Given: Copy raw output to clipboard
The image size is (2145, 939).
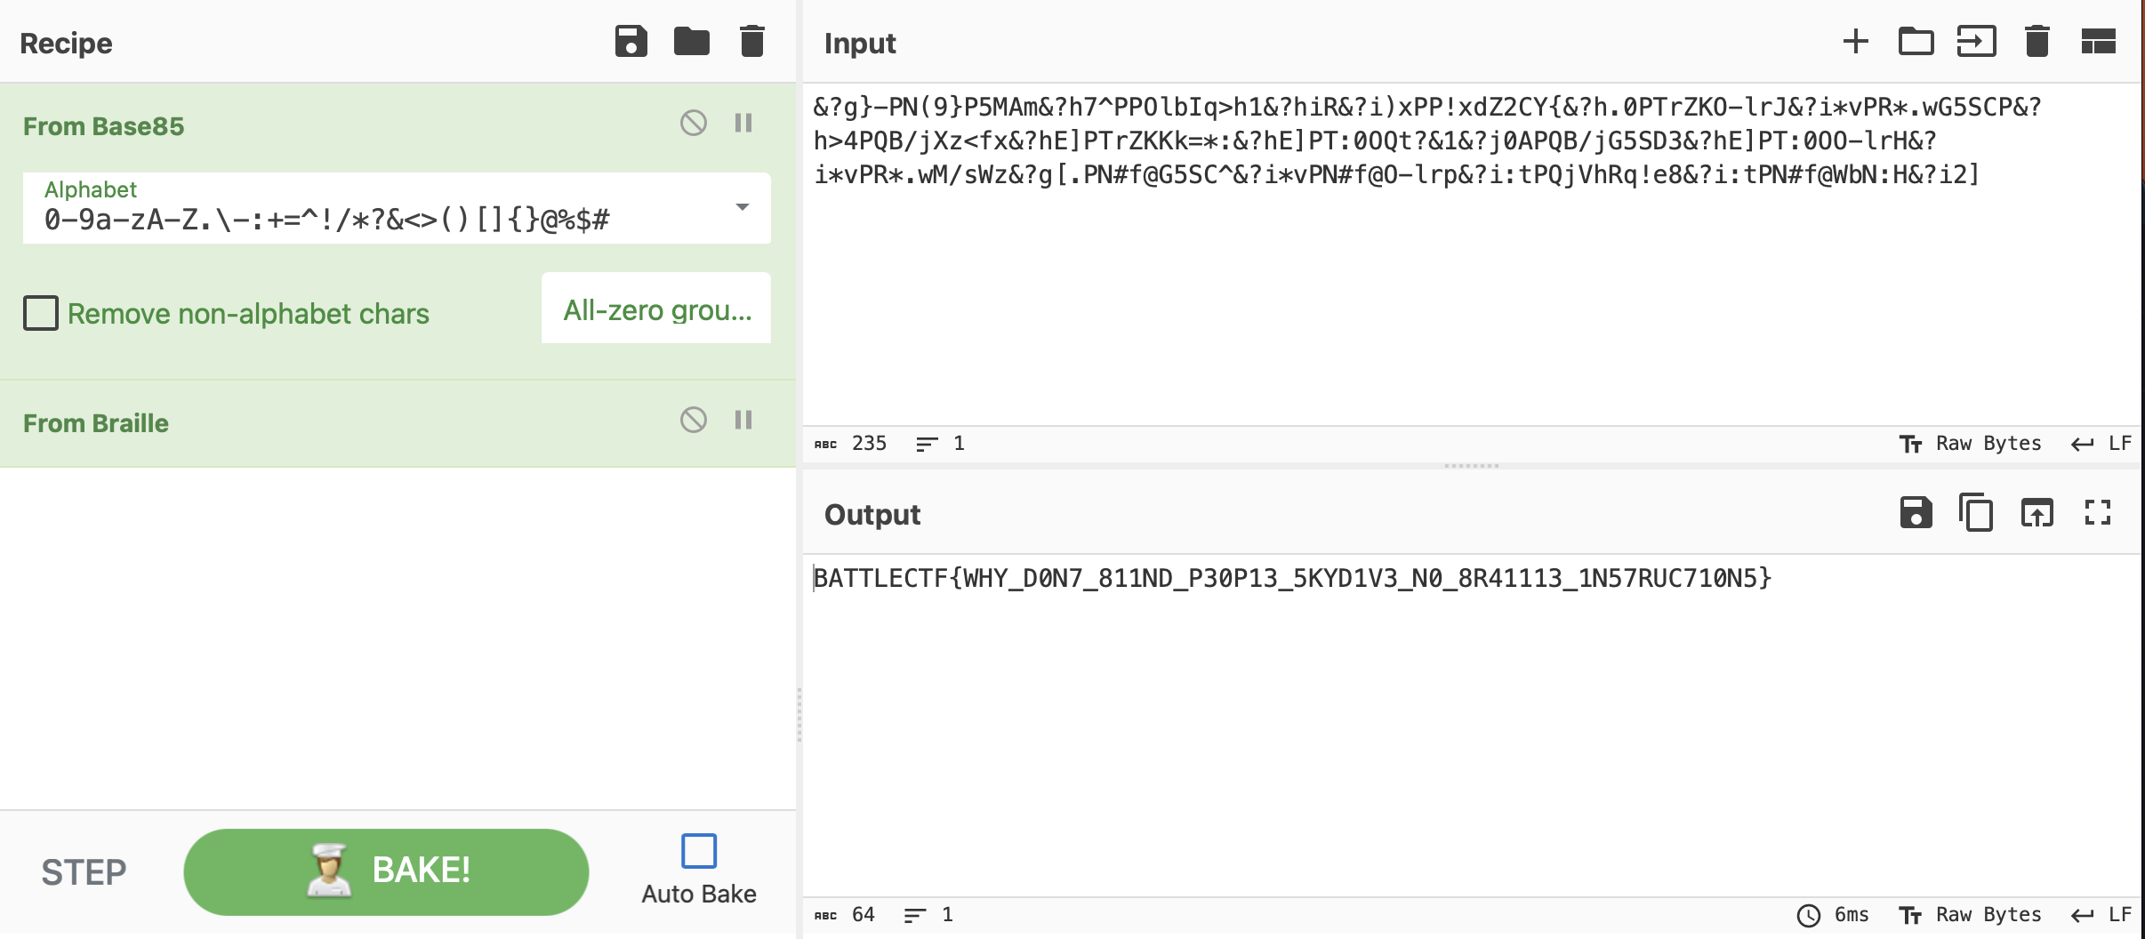Looking at the screenshot, I should coord(1976,513).
